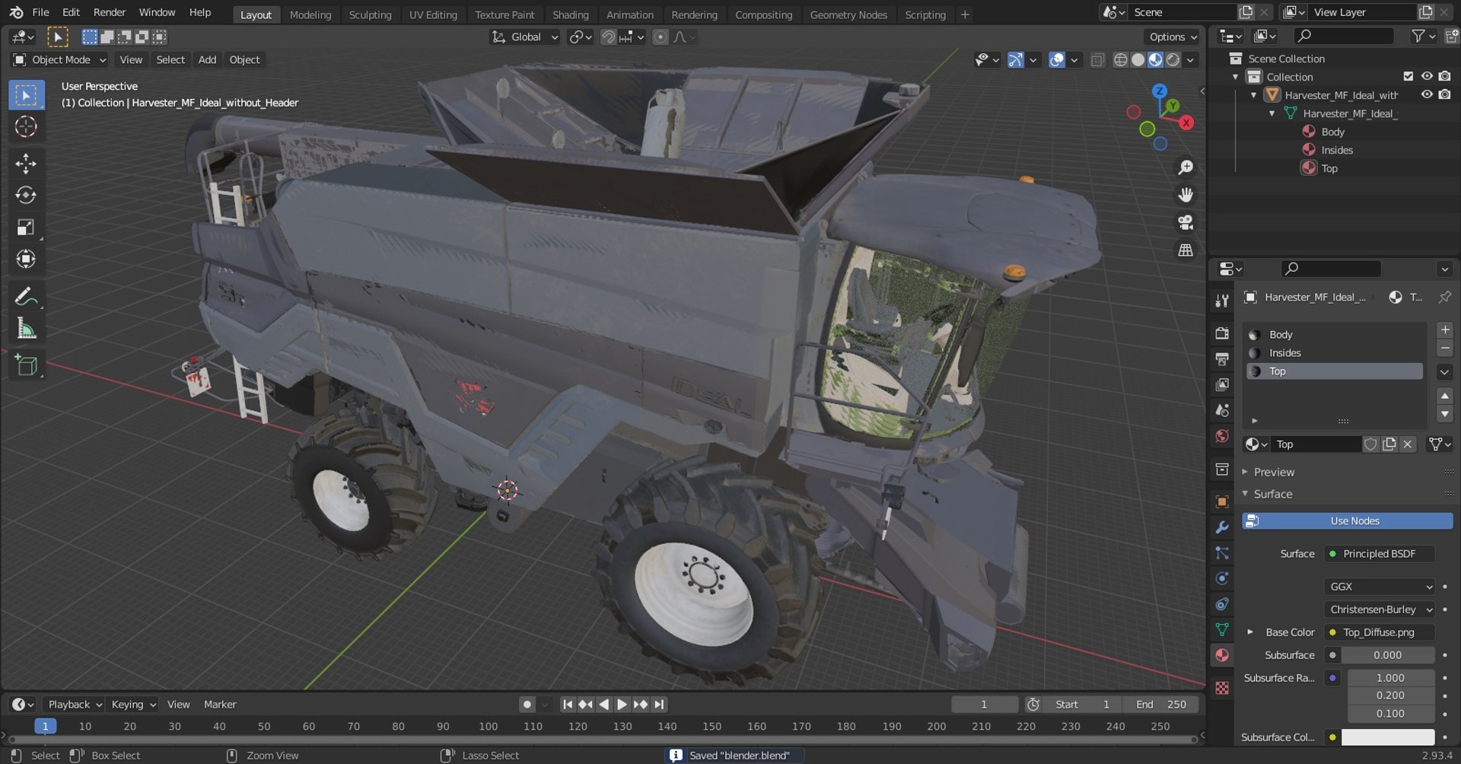Hide the Collection in viewport
Screen dimensions: 1461x764
coord(1427,76)
